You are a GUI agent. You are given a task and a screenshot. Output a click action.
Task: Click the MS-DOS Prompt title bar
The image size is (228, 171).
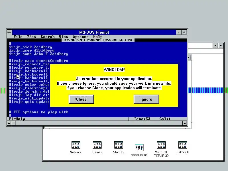[x=94, y=32]
